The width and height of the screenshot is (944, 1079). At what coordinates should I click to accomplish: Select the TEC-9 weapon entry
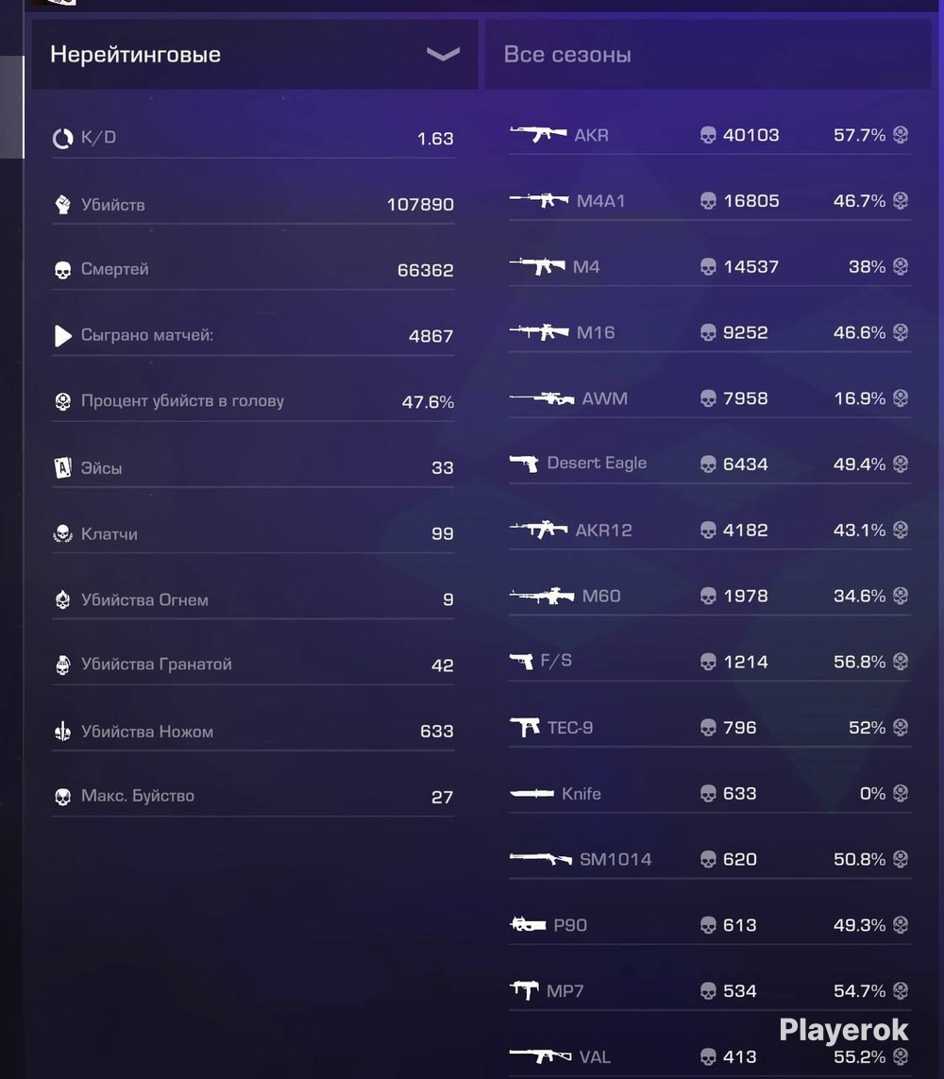click(x=709, y=728)
